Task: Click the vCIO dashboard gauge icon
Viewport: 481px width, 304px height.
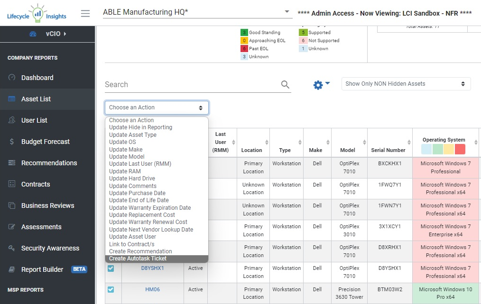Action: (x=33, y=34)
